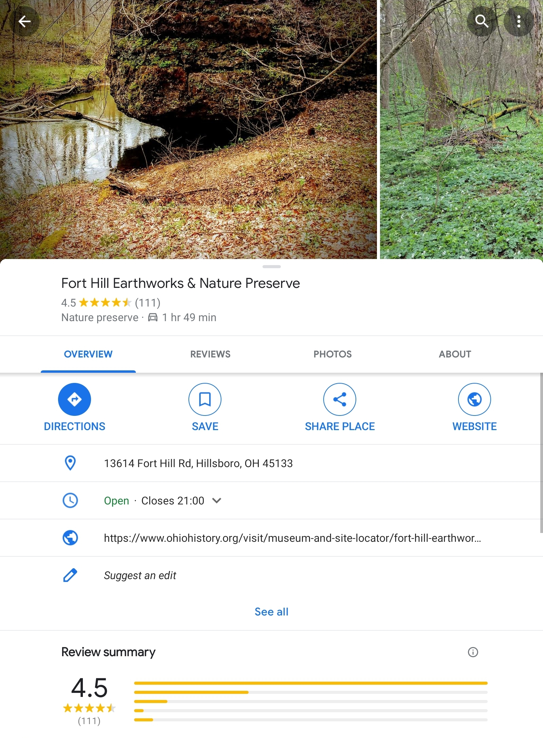
Task: Tap the address 13614 Fort Hill Rd
Action: (x=198, y=463)
